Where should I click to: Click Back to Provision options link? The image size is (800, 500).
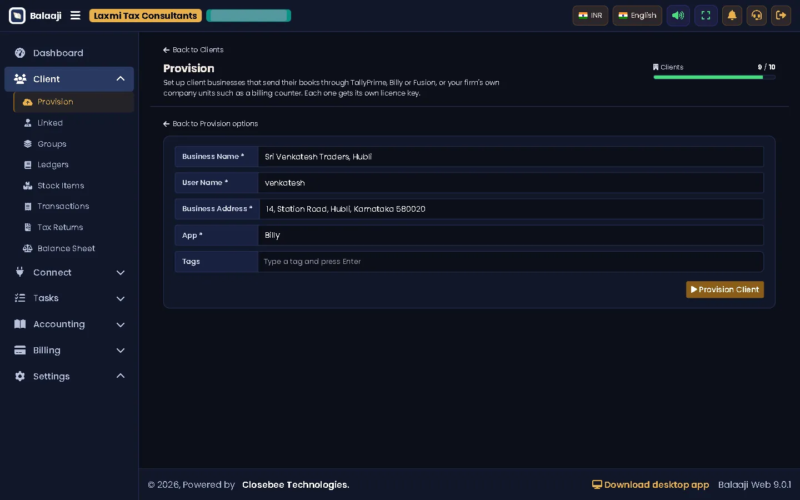coord(211,124)
